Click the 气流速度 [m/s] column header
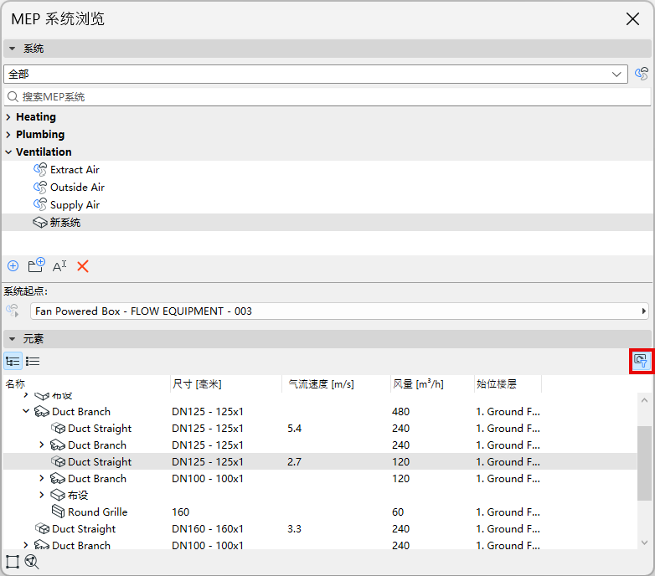 click(336, 384)
